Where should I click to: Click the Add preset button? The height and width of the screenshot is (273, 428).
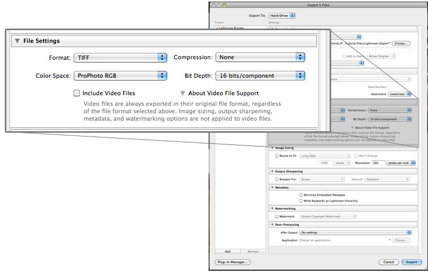click(x=227, y=251)
